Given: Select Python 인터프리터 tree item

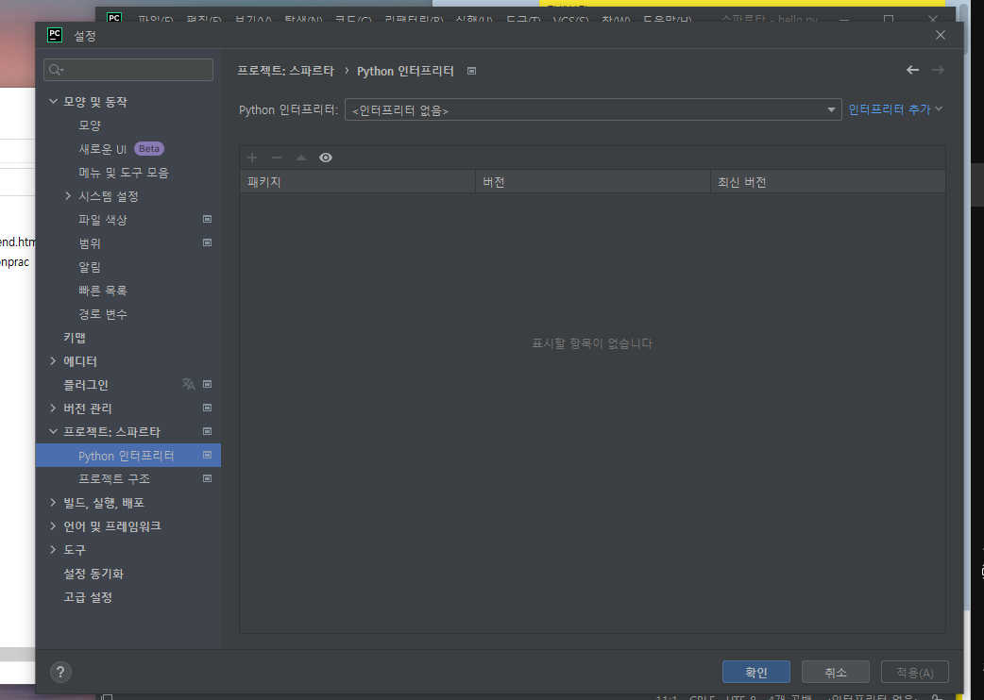Looking at the screenshot, I should (128, 456).
